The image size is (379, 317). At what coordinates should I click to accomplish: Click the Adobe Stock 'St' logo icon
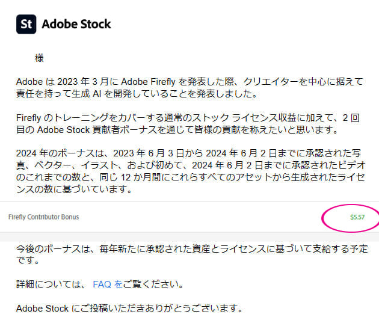(26, 24)
